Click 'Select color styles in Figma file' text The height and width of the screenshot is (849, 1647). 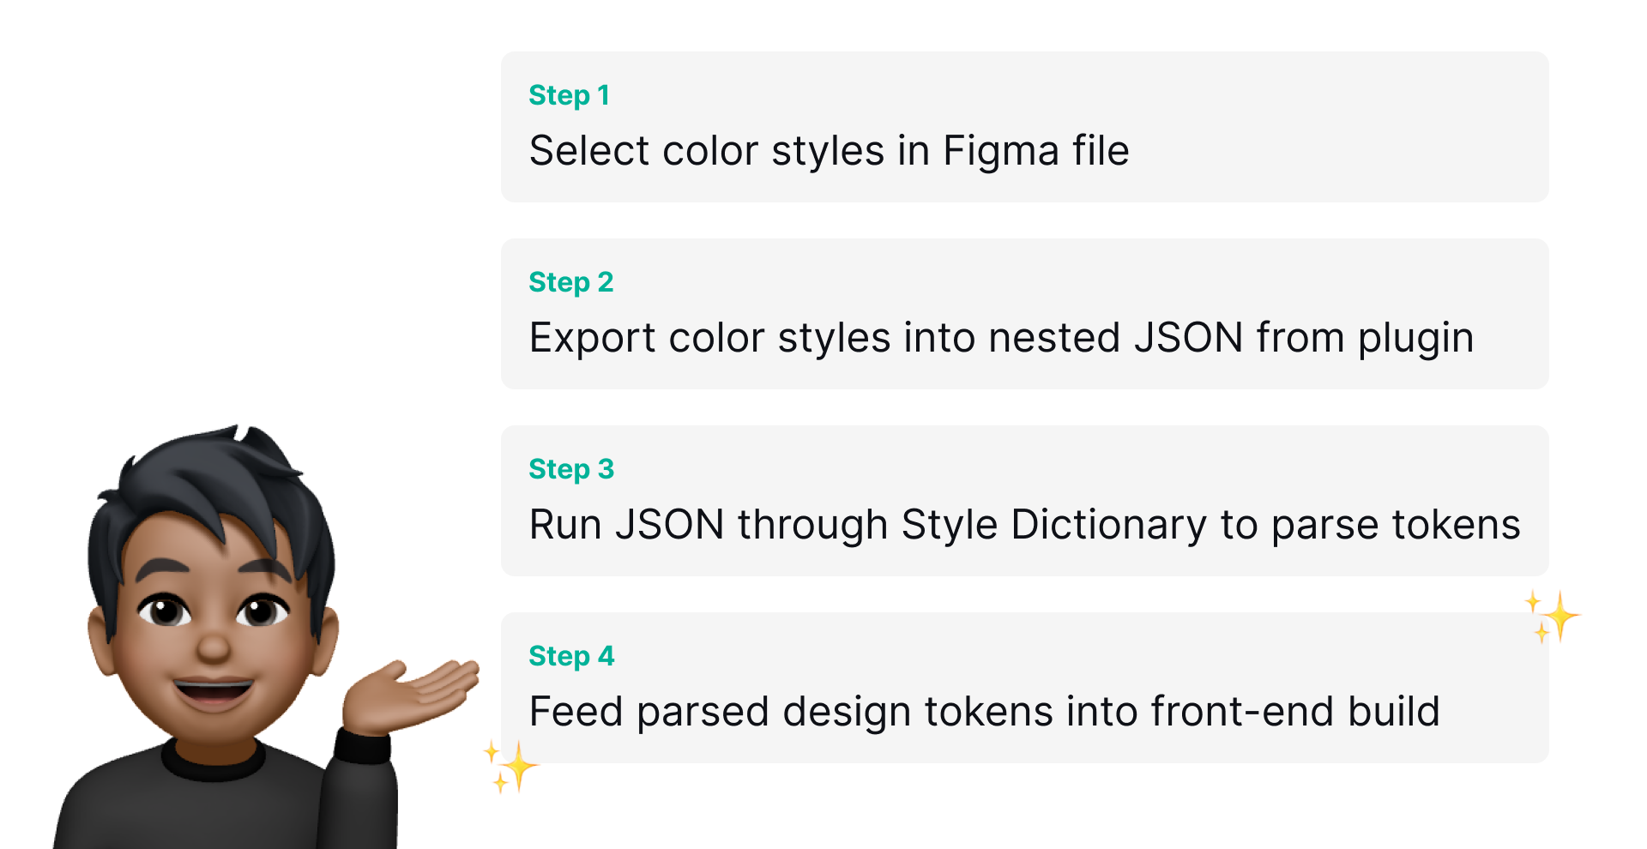point(829,151)
